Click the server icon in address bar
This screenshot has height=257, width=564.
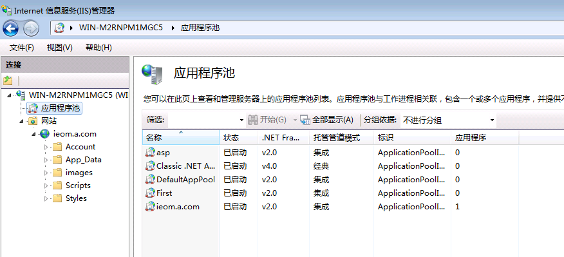pyautogui.click(x=59, y=28)
